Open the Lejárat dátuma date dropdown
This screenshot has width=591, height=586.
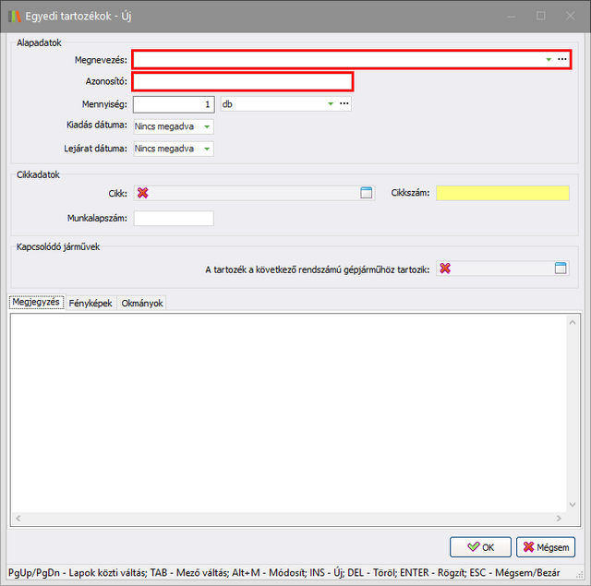pyautogui.click(x=207, y=149)
